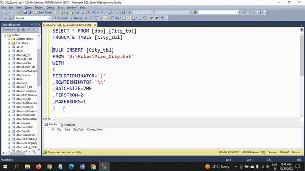Expand the dbo.City_tbl table node
This screenshot has height=171, width=305.
(x=9, y=55)
